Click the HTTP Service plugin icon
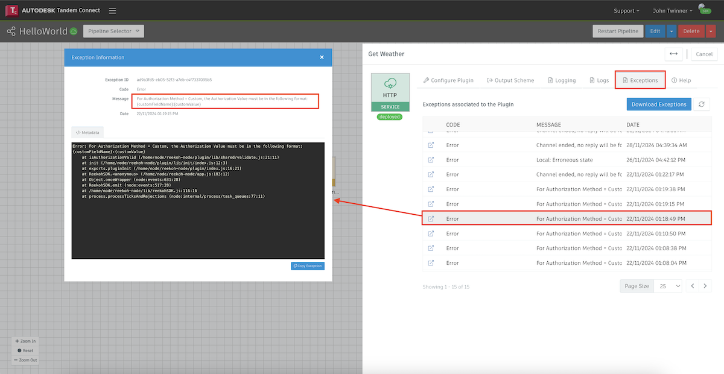Viewport: 724px width, 374px height. pyautogui.click(x=390, y=92)
